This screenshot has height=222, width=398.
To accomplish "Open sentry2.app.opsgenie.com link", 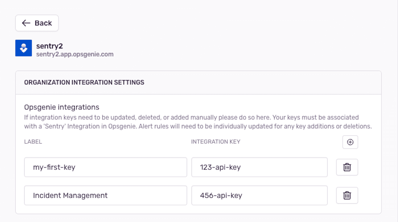I will click(75, 54).
